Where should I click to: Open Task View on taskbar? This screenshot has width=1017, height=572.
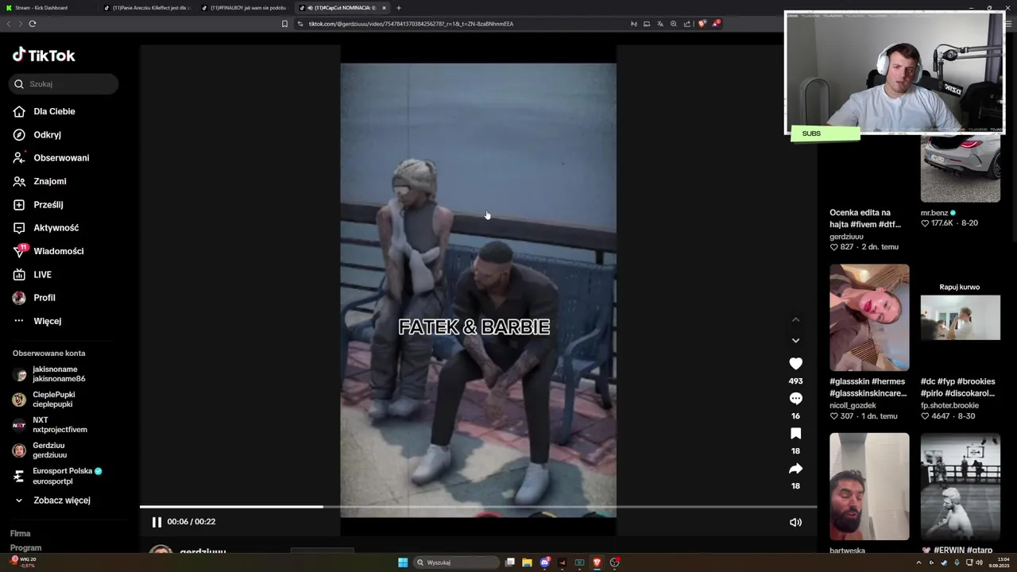[510, 562]
